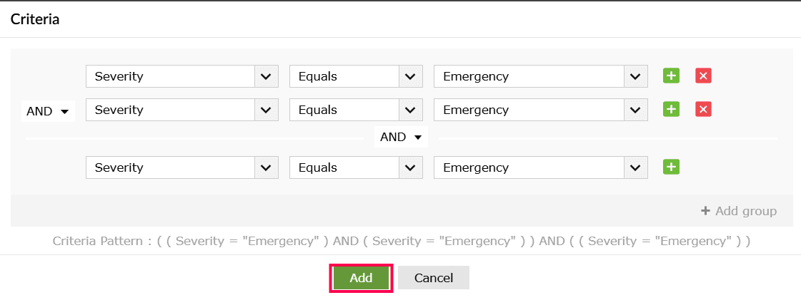Click green plus icon in second criteria row
Image resolution: width=801 pixels, height=300 pixels.
[671, 110]
